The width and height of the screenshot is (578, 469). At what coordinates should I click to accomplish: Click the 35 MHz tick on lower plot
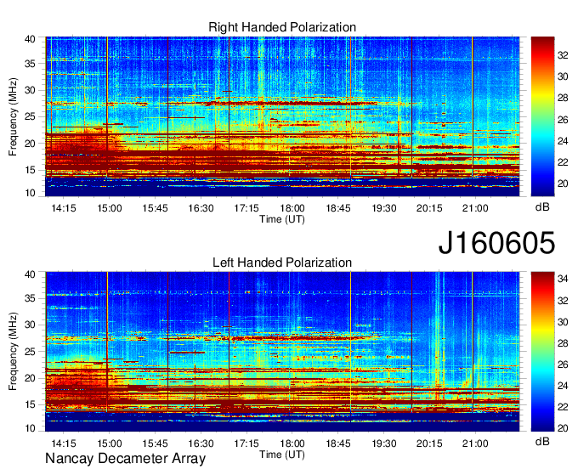click(x=30, y=298)
